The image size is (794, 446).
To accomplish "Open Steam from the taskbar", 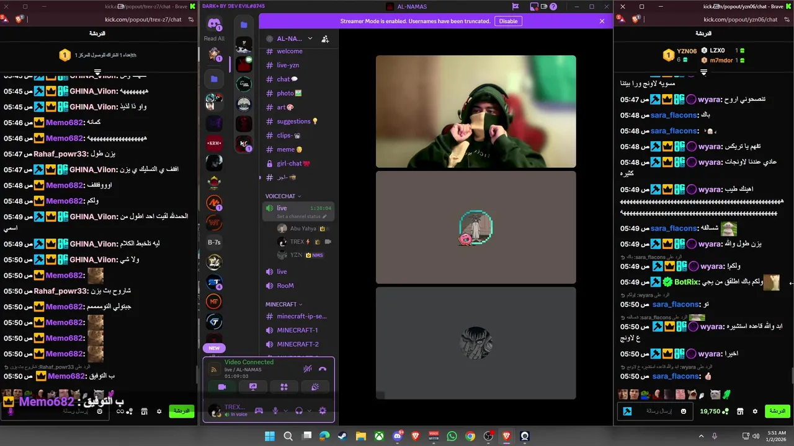I will tap(342, 436).
